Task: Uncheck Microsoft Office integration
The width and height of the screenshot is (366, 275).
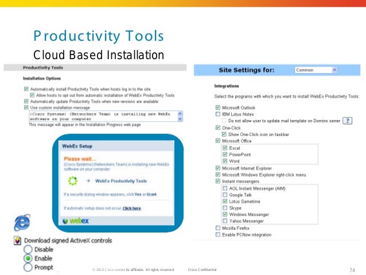Action: (x=218, y=141)
